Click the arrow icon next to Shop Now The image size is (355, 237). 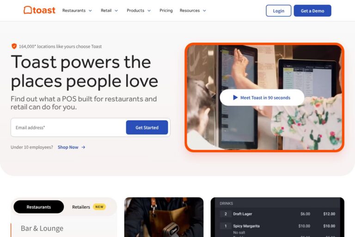tap(83, 147)
